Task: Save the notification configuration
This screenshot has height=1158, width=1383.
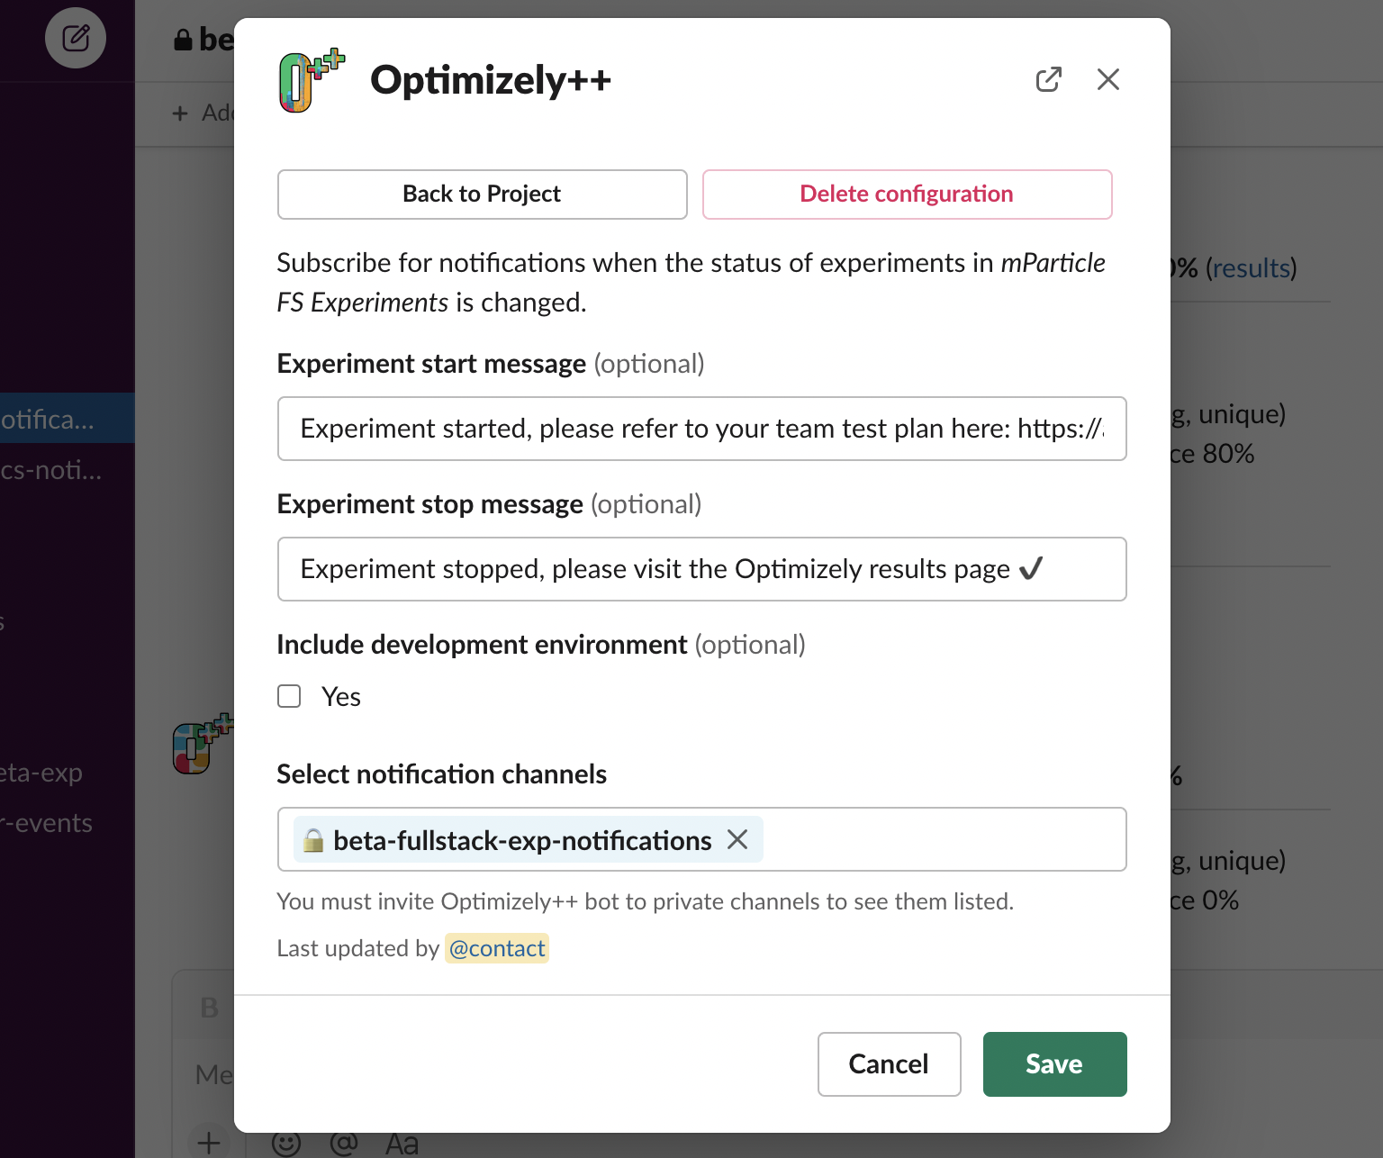Action: [1054, 1063]
